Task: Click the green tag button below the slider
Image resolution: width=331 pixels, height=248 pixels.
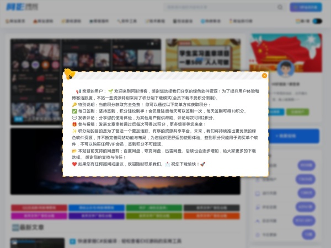Action: click(153, 208)
